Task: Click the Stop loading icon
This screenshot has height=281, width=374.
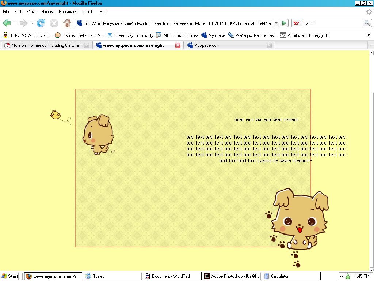Action: (54, 23)
